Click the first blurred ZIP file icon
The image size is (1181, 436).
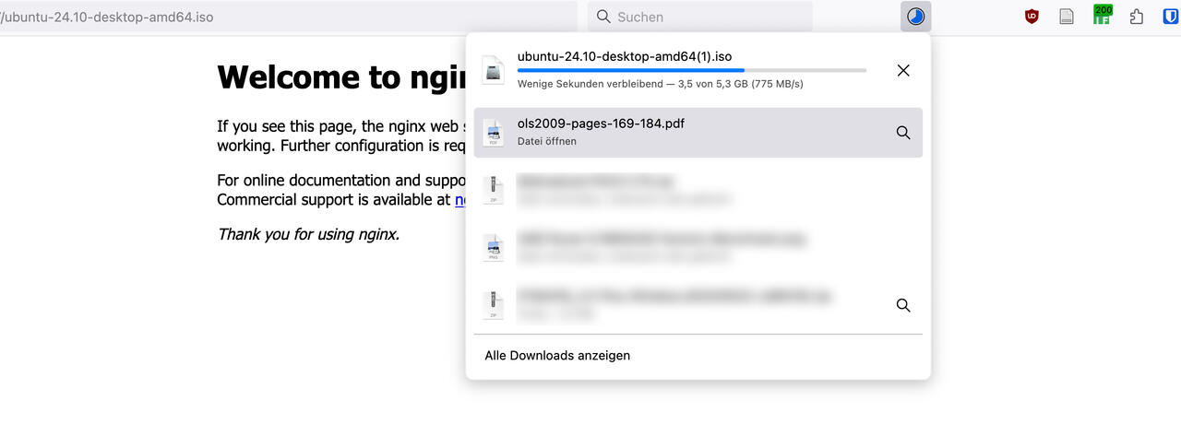(x=494, y=190)
